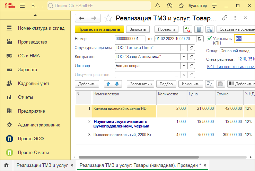Get link to document chain icon
Viewport: 255px width, 171px height.
(x=225, y=18)
